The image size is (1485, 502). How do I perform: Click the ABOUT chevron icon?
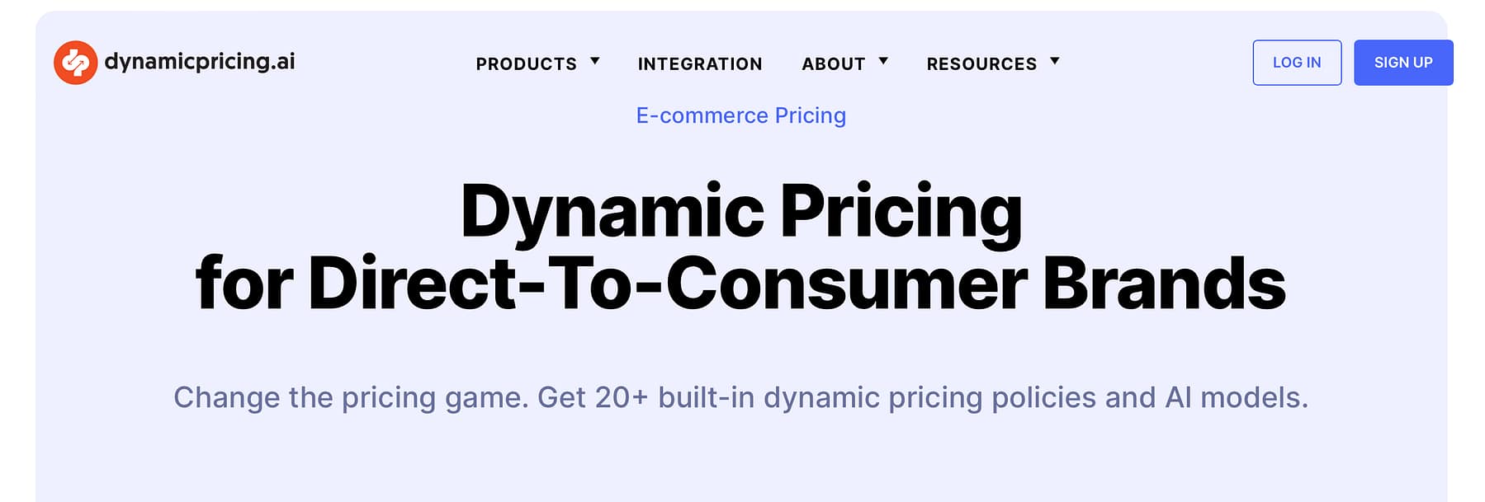click(x=883, y=60)
